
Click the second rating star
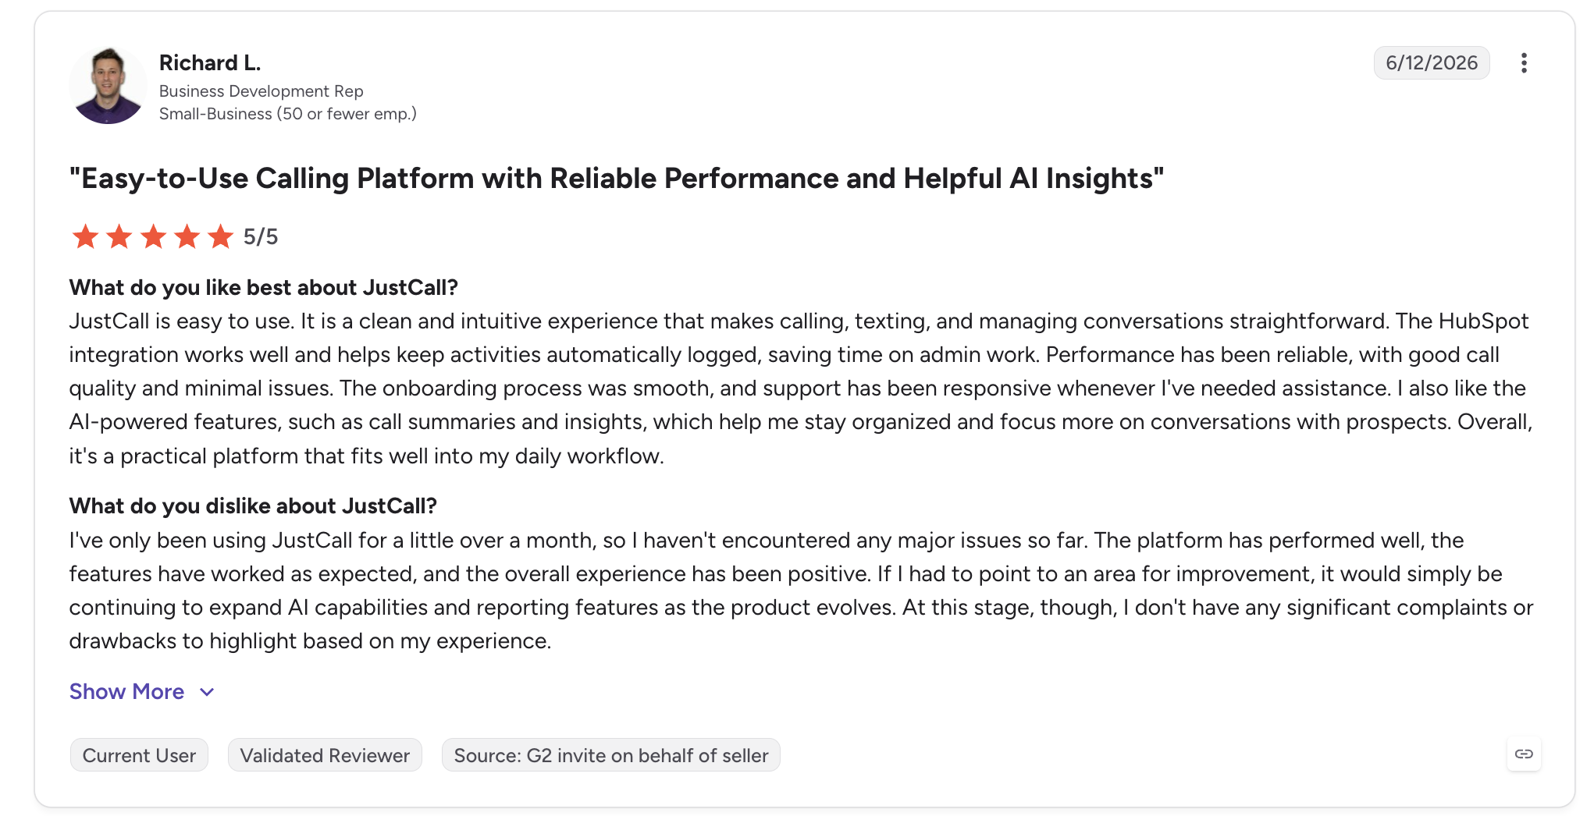coord(119,236)
